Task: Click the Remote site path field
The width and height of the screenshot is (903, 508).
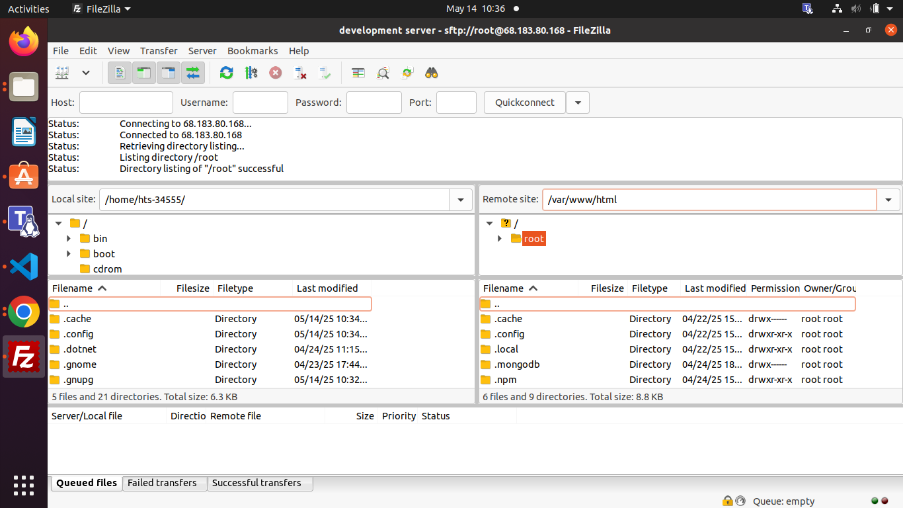Action: pos(709,200)
